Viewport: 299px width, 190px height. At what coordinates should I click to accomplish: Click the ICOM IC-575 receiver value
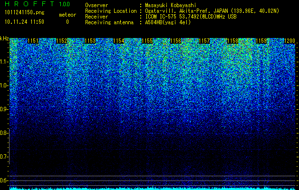191,17
